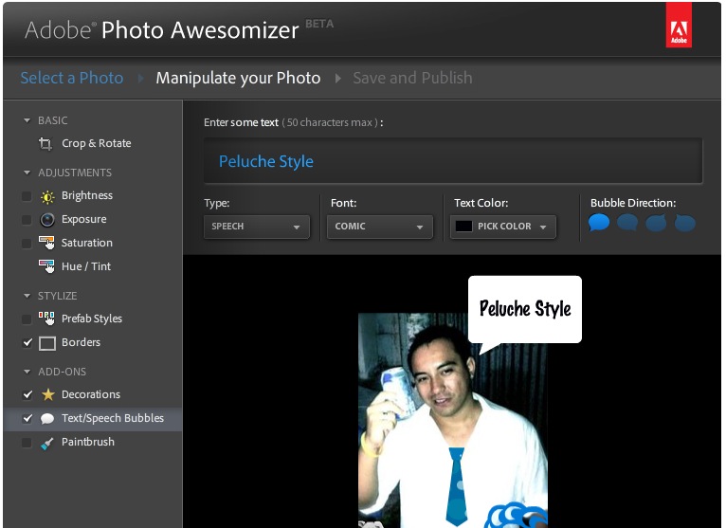Go to the Select a Photo step

pos(72,78)
